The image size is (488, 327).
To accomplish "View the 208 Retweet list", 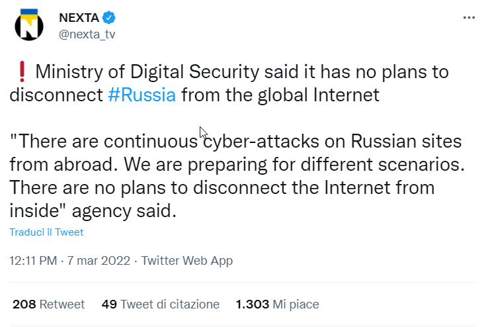I will [x=49, y=304].
